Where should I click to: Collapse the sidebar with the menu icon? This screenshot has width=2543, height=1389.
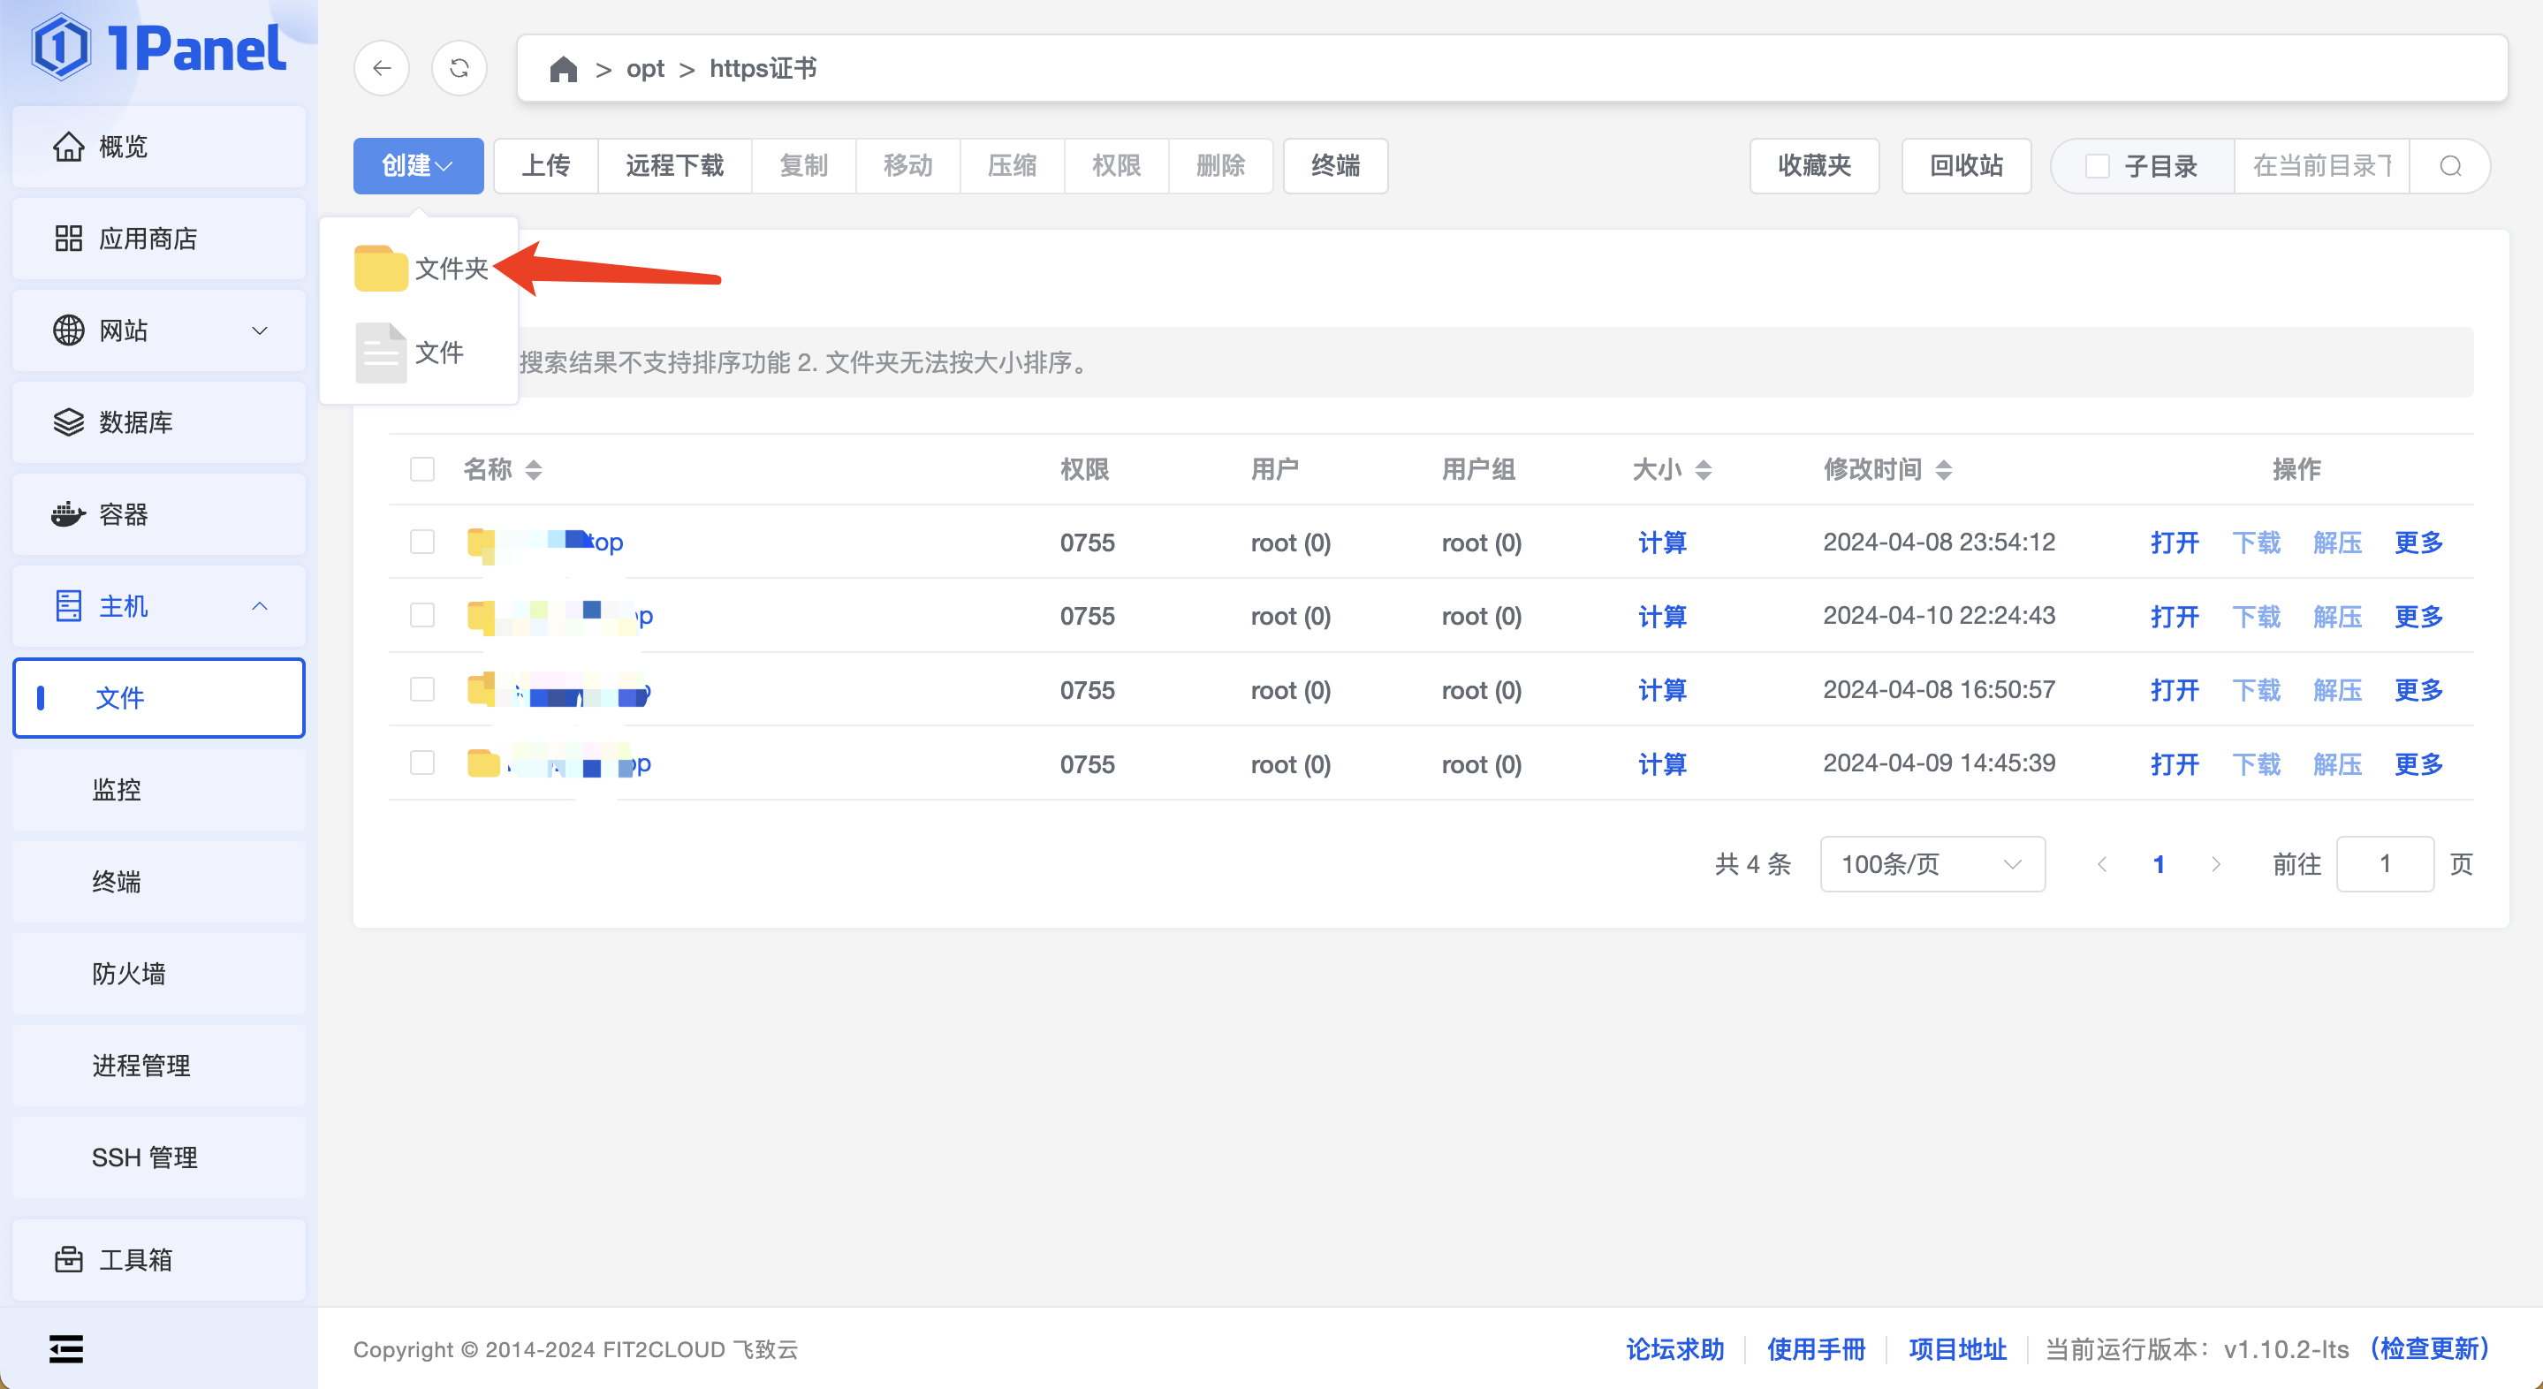click(x=66, y=1347)
